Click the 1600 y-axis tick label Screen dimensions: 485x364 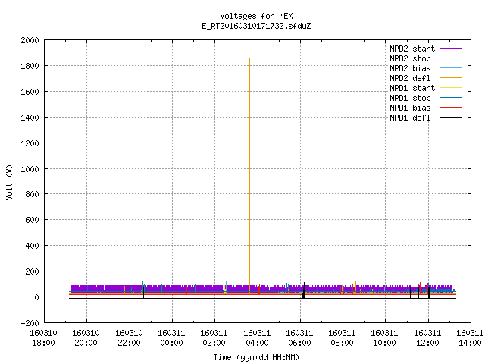tap(30, 92)
